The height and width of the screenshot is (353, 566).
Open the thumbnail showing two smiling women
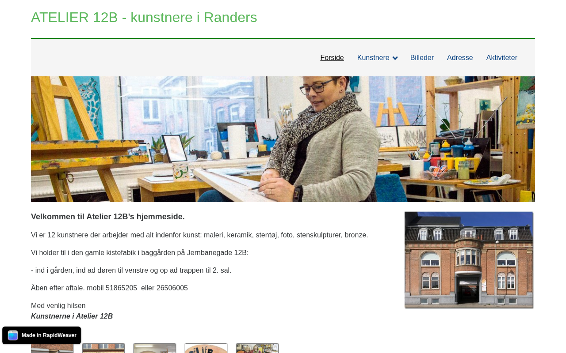pyautogui.click(x=257, y=348)
